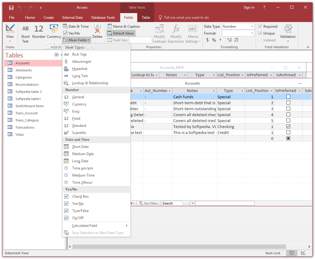This screenshot has width=315, height=259.
Task: Click the Save icon in the title bar
Action: (11, 8)
